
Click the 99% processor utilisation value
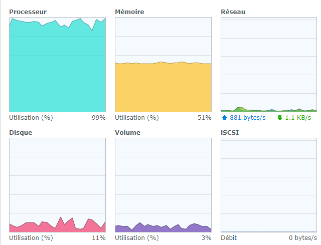coord(98,118)
